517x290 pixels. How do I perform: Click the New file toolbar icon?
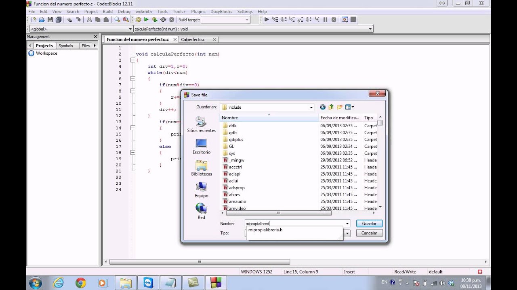(x=33, y=20)
